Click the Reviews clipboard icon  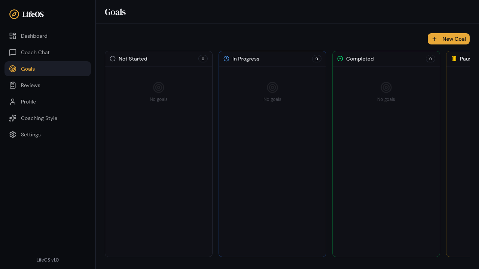tap(13, 85)
